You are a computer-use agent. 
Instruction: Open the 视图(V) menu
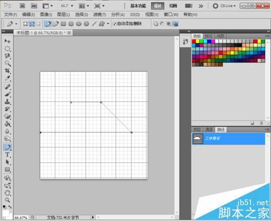(x=152, y=15)
